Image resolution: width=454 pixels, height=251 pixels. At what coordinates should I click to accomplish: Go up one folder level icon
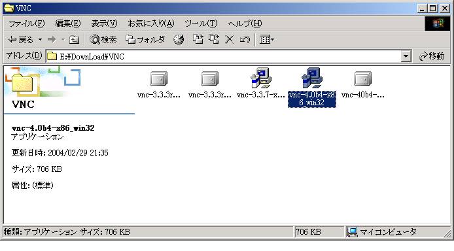point(74,40)
